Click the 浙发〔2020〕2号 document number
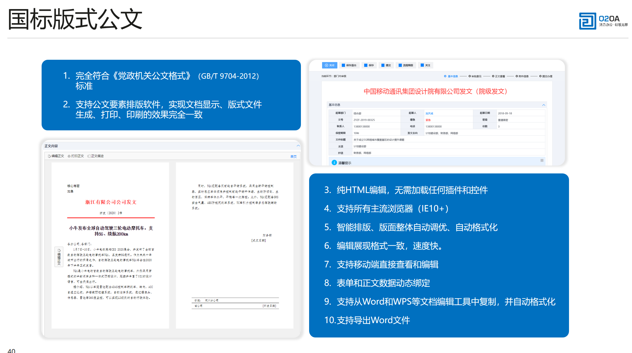Screen dimensions: 632x353 coord(111,213)
